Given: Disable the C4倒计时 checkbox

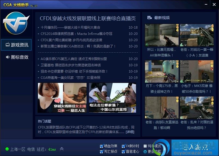Looking at the screenshot, I should pyautogui.click(x=123, y=146).
